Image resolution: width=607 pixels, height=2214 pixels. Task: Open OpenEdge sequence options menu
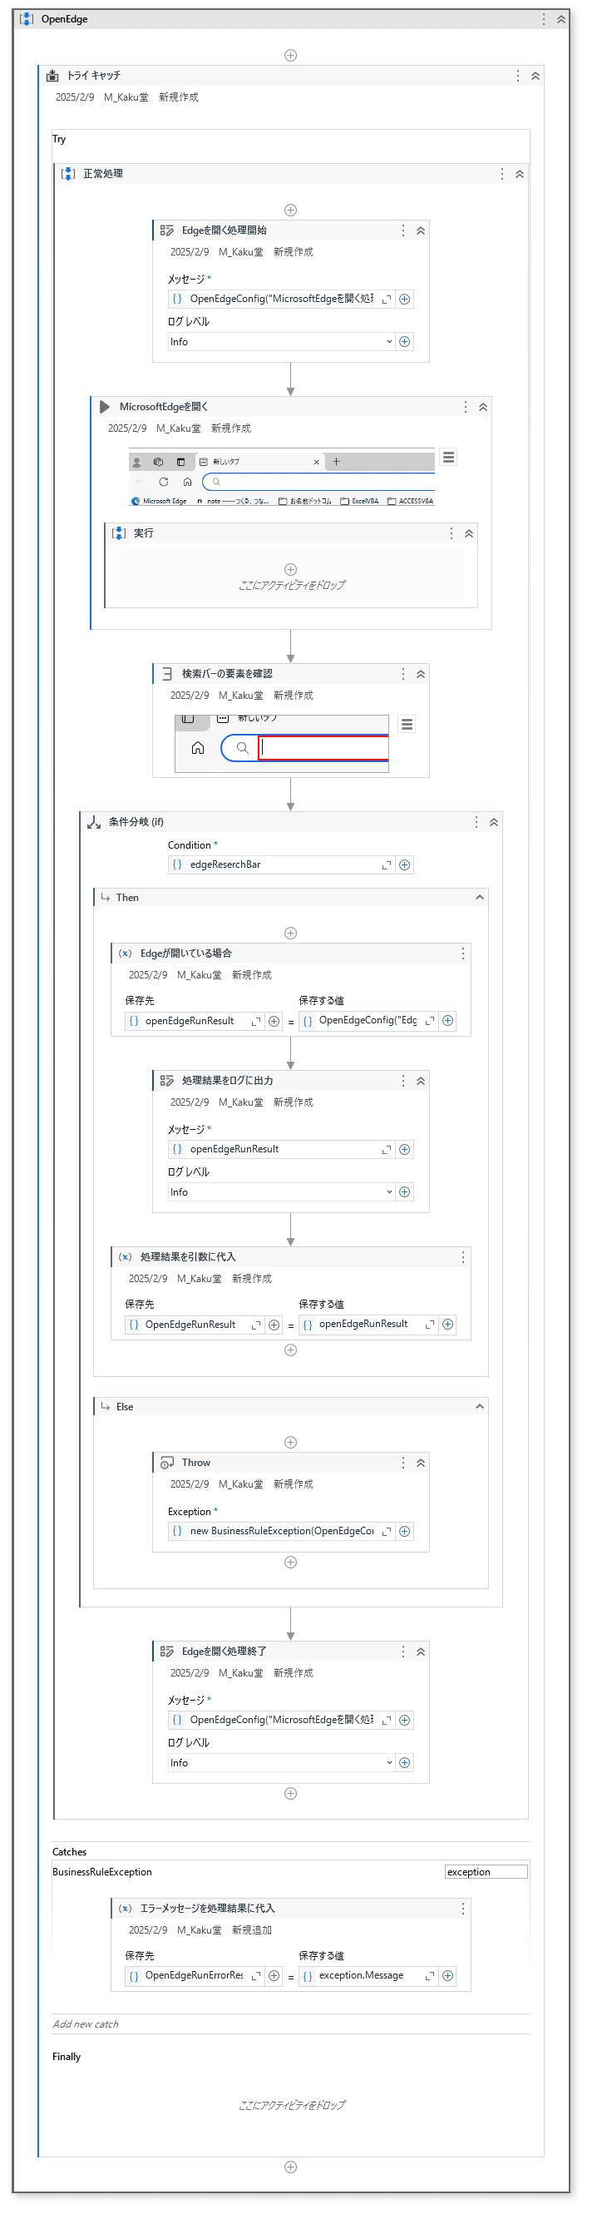(x=544, y=19)
